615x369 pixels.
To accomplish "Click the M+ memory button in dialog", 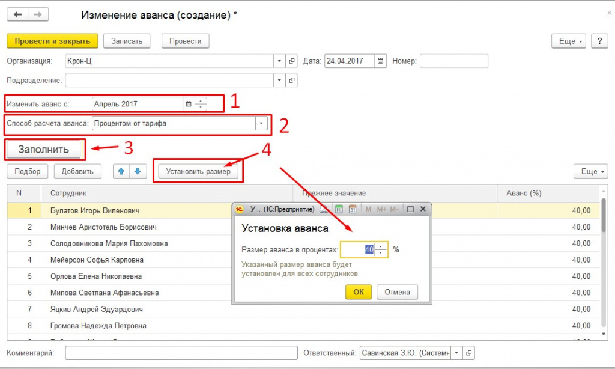I will tap(381, 209).
